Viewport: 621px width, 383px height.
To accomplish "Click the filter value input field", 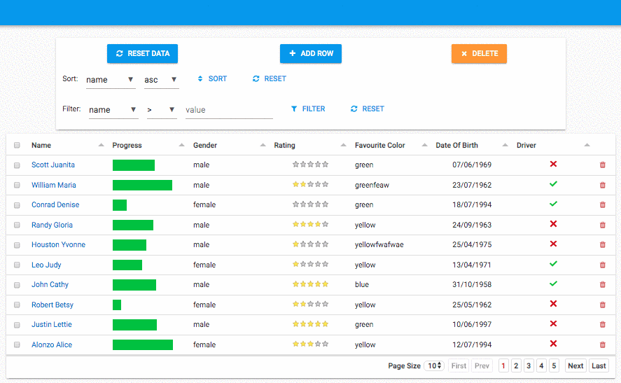I will pos(229,110).
